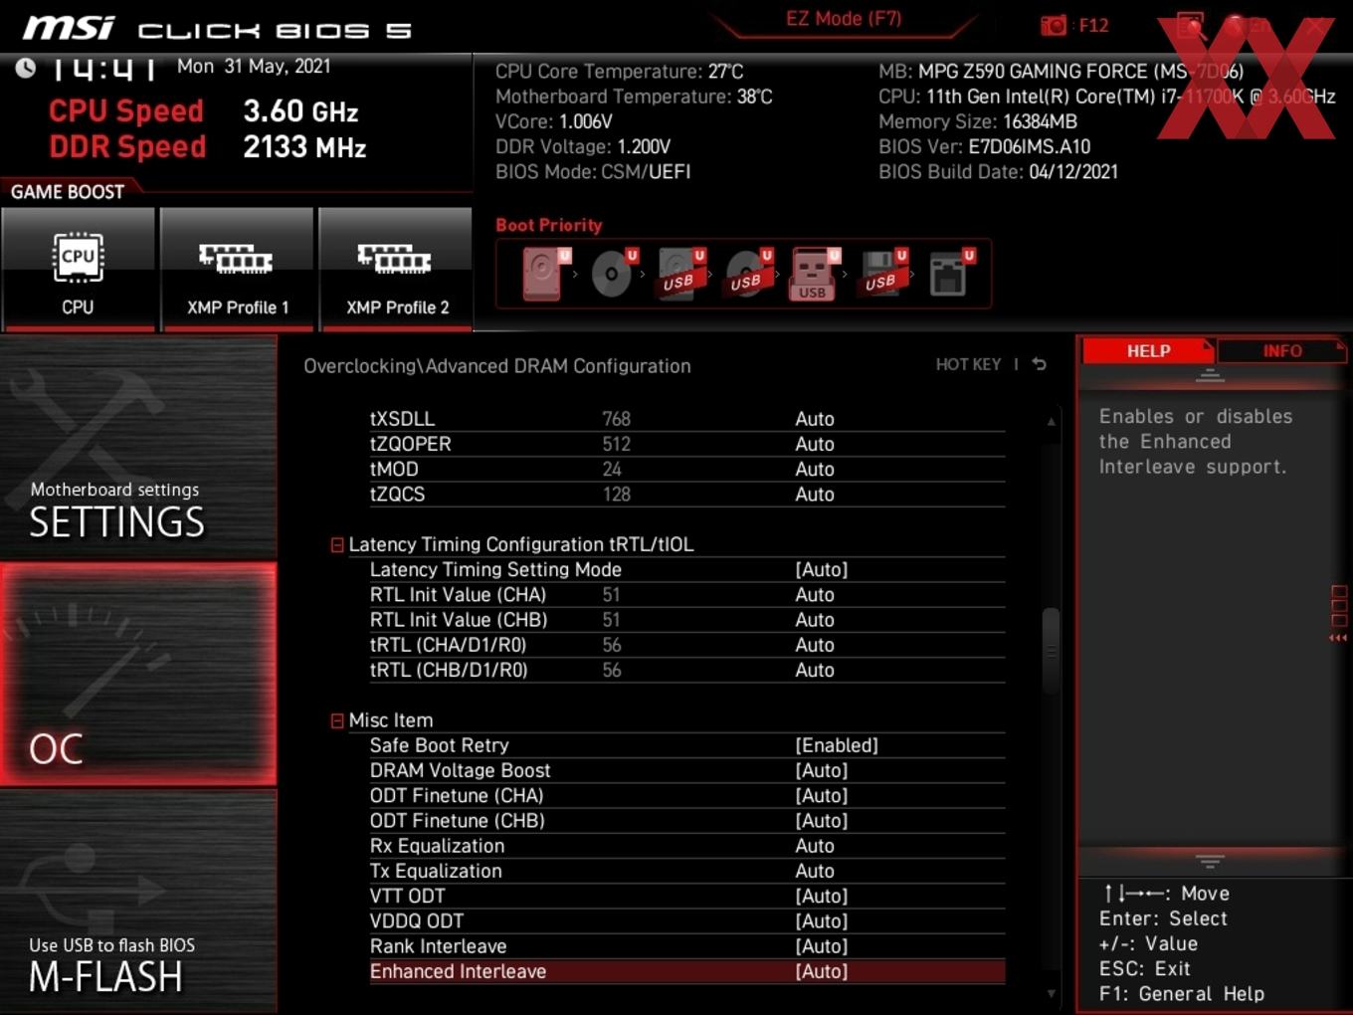1353x1015 pixels.
Task: Click the help text scroll-down handle
Action: (1210, 861)
